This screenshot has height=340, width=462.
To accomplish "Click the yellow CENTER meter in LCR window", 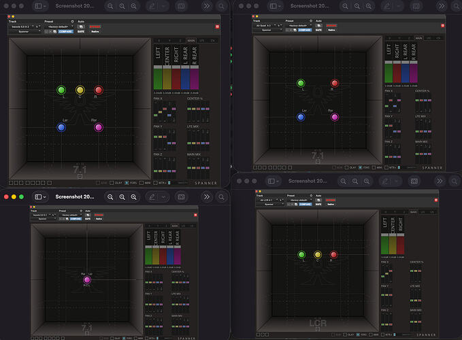I will [x=393, y=244].
